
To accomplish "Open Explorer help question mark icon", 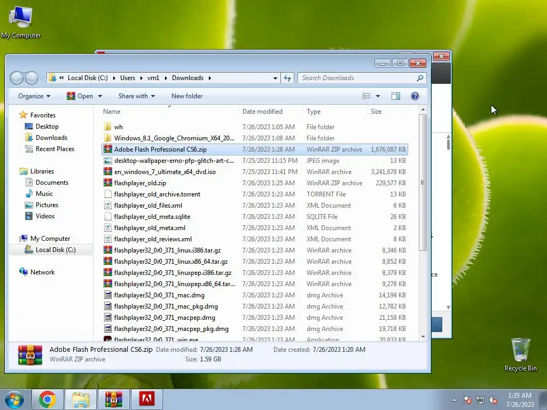I will (x=415, y=96).
